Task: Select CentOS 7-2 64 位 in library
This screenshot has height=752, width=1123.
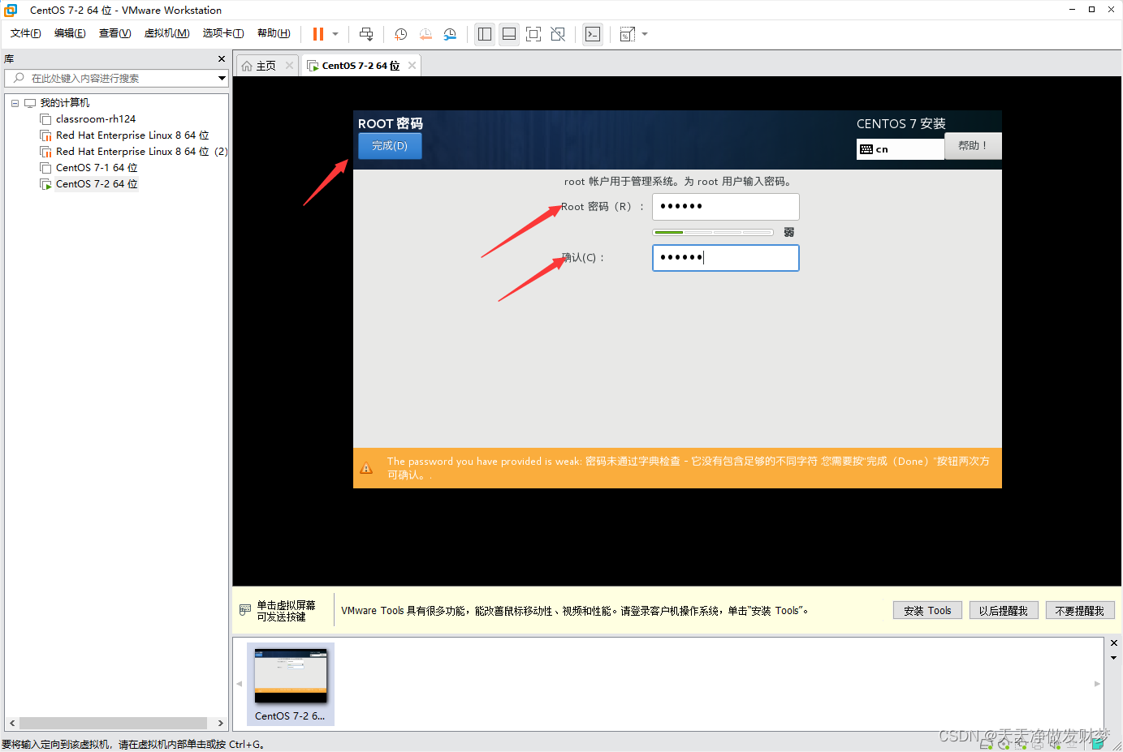Action: tap(97, 184)
